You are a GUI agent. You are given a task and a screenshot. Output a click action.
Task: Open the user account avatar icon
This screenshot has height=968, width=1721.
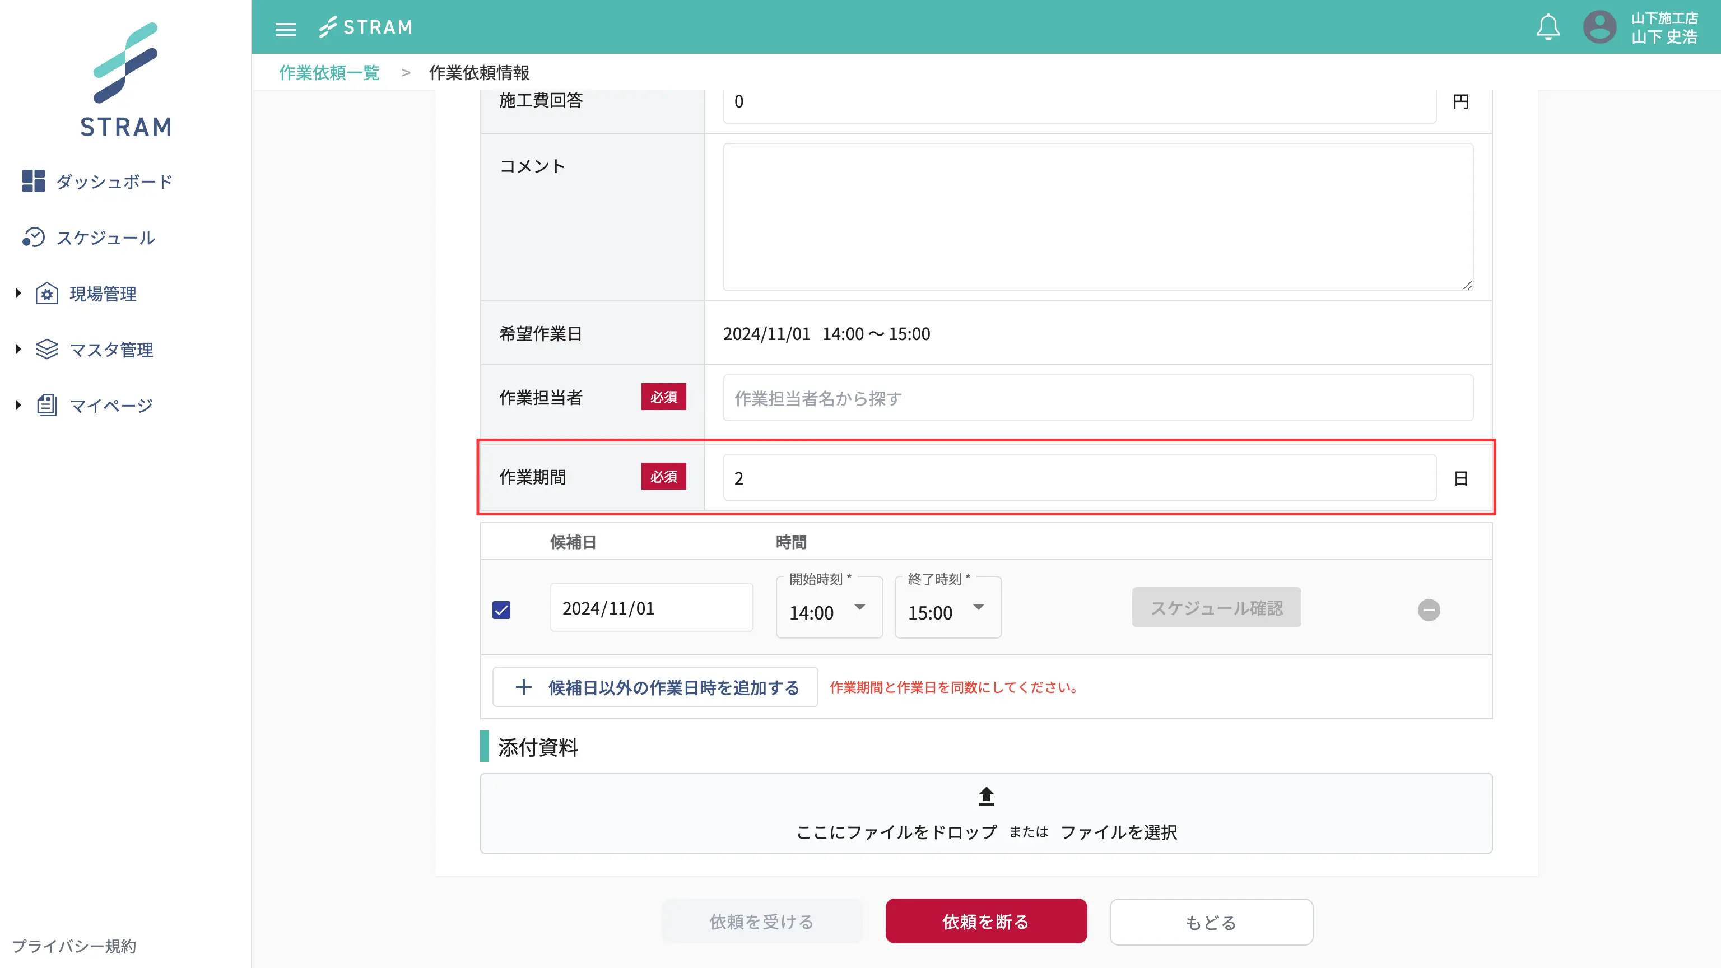click(1599, 27)
